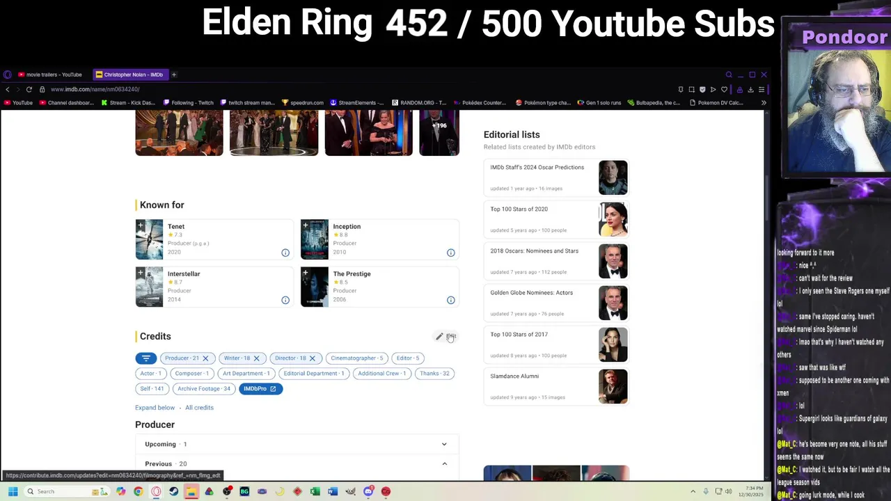Open Golden Globe Nominees: Actors list

click(556, 303)
